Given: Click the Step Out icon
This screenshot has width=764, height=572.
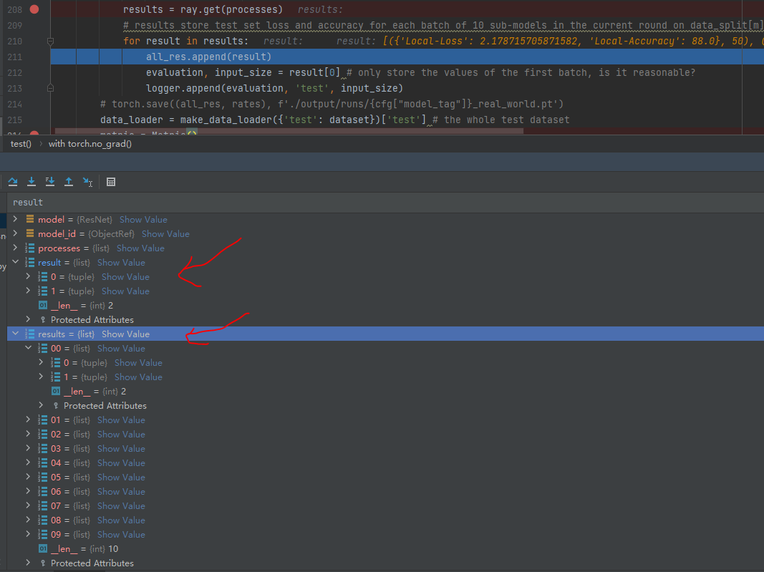Looking at the screenshot, I should pyautogui.click(x=69, y=181).
